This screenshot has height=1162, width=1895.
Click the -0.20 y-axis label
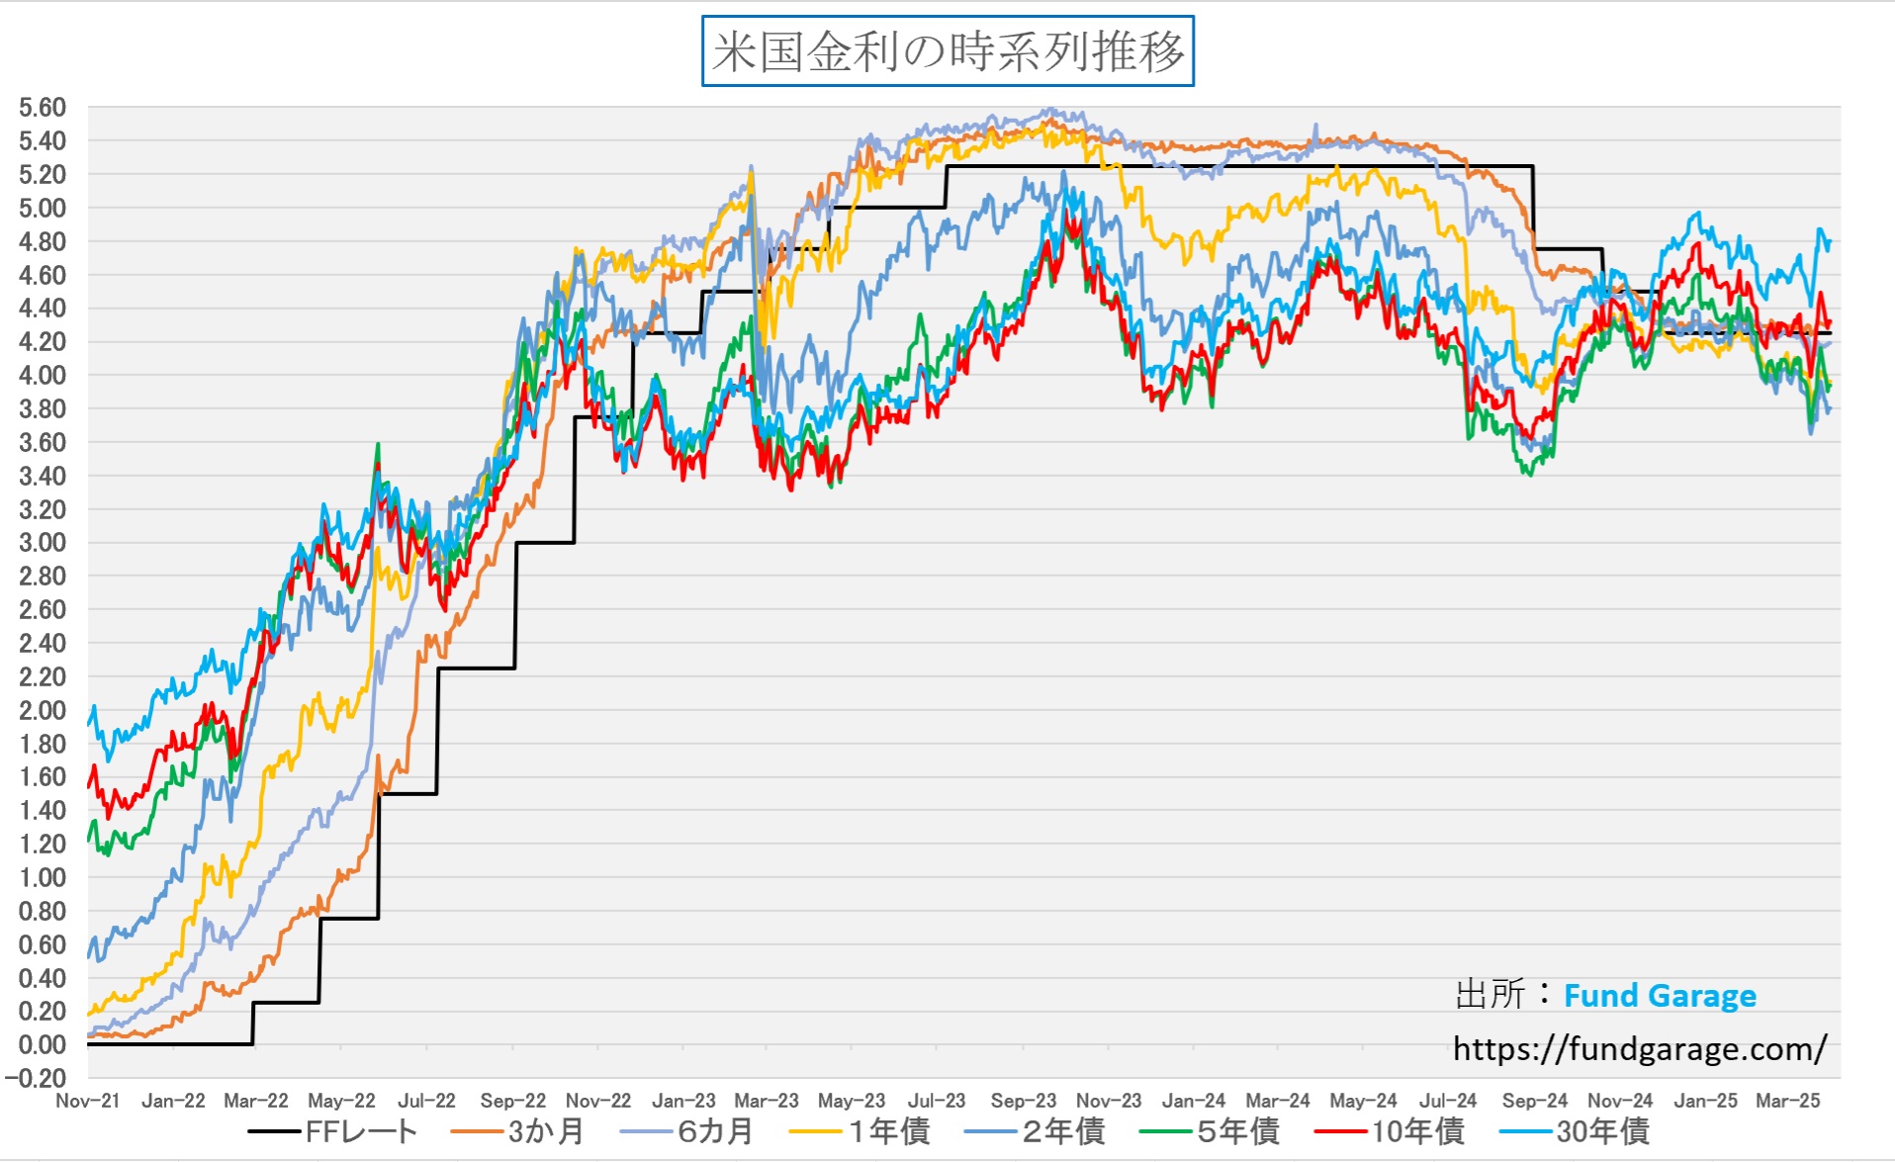tap(36, 1078)
